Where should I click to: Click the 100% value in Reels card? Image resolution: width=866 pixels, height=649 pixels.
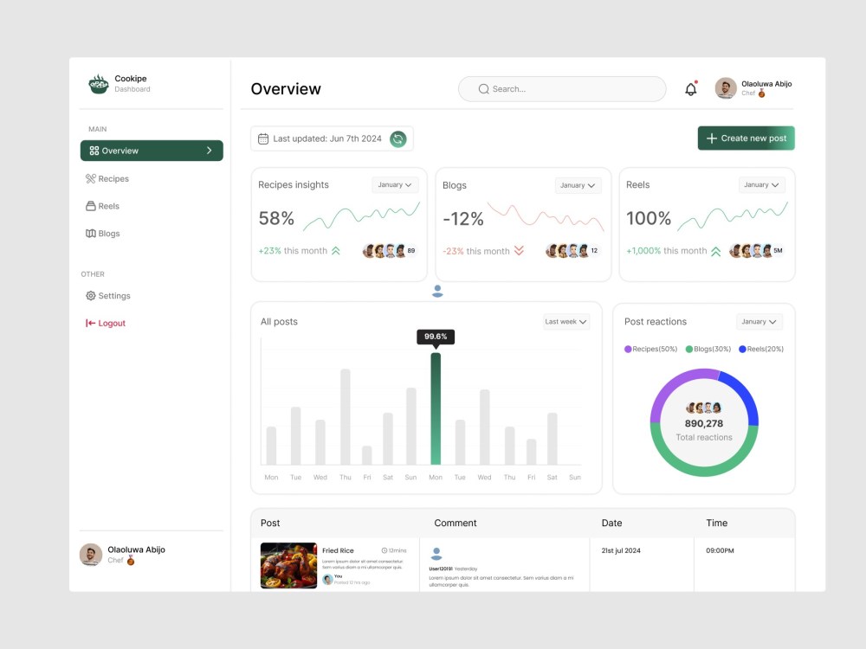(x=649, y=219)
